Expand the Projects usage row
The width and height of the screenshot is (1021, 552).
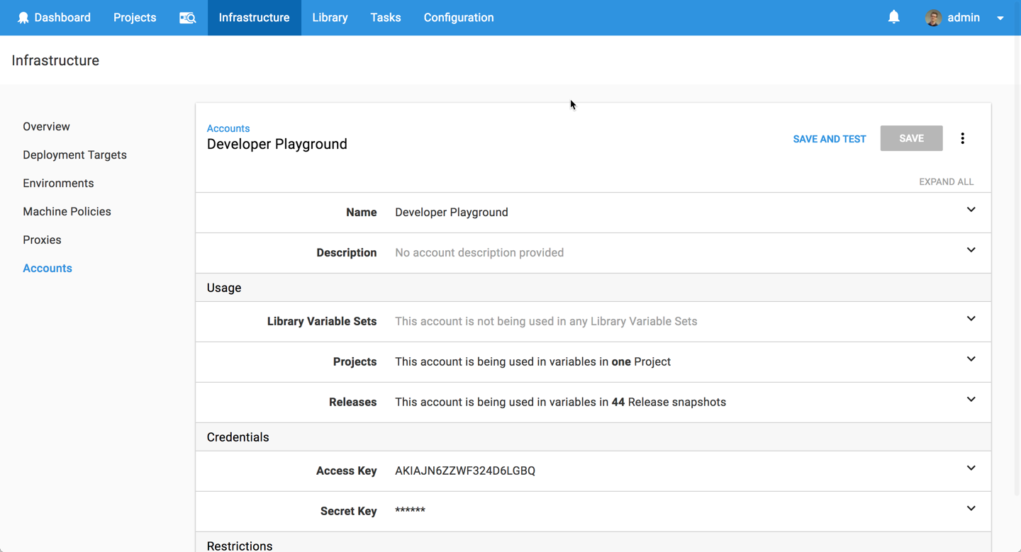(x=971, y=359)
